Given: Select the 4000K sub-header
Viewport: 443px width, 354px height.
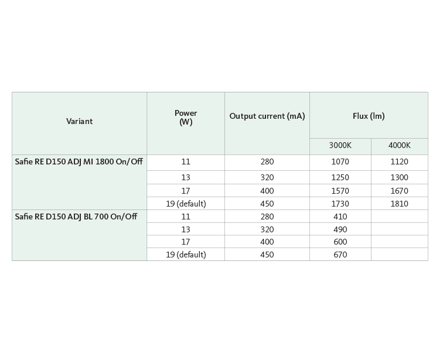Looking at the screenshot, I should [x=399, y=146].
